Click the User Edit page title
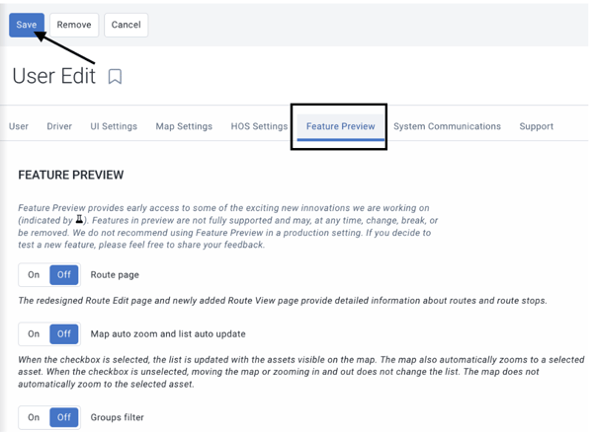 pos(54,76)
